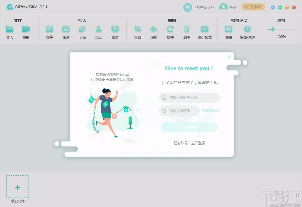The height and width of the screenshot is (207, 302).
Task: Insert a picture via the 图片 icon
Action: 66,29
